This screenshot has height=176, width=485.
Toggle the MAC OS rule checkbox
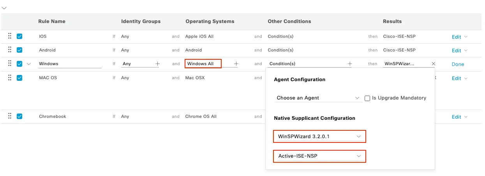[19, 78]
